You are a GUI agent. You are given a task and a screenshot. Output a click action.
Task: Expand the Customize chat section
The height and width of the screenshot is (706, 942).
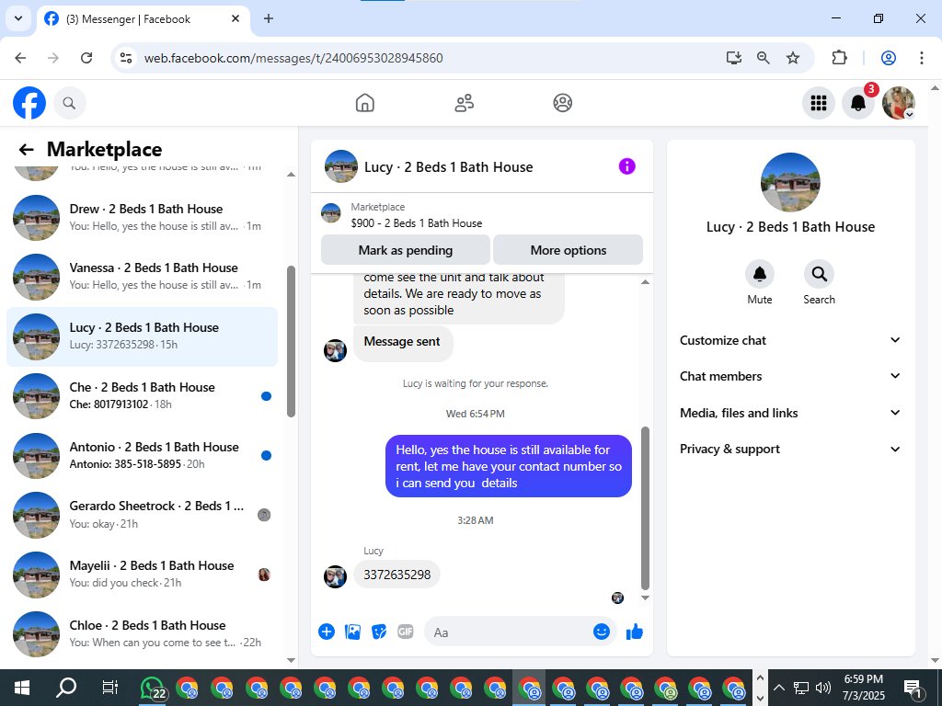click(x=790, y=340)
